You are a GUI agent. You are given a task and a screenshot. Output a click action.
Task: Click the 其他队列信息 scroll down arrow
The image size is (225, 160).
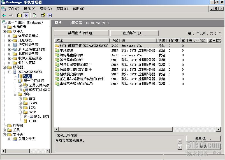pyautogui.click(x=180, y=147)
